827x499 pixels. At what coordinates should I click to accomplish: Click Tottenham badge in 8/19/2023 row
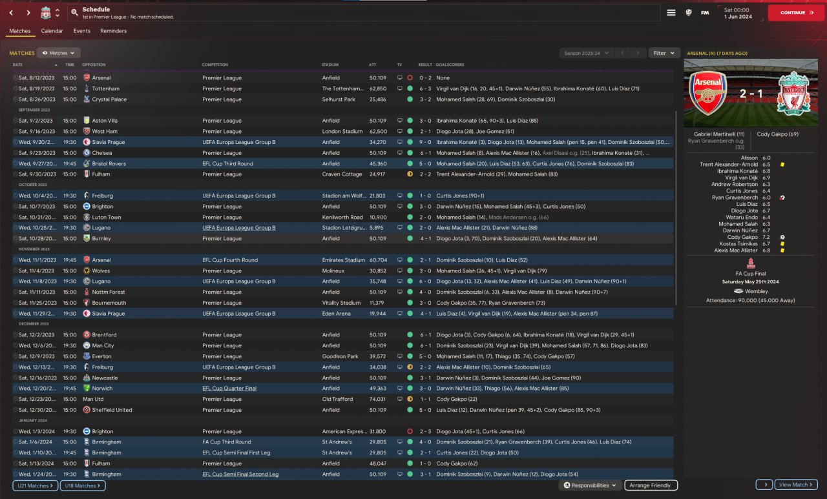click(x=87, y=88)
